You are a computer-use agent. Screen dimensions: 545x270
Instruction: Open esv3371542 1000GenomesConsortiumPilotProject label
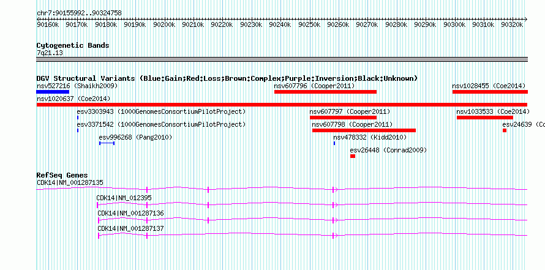tap(161, 124)
